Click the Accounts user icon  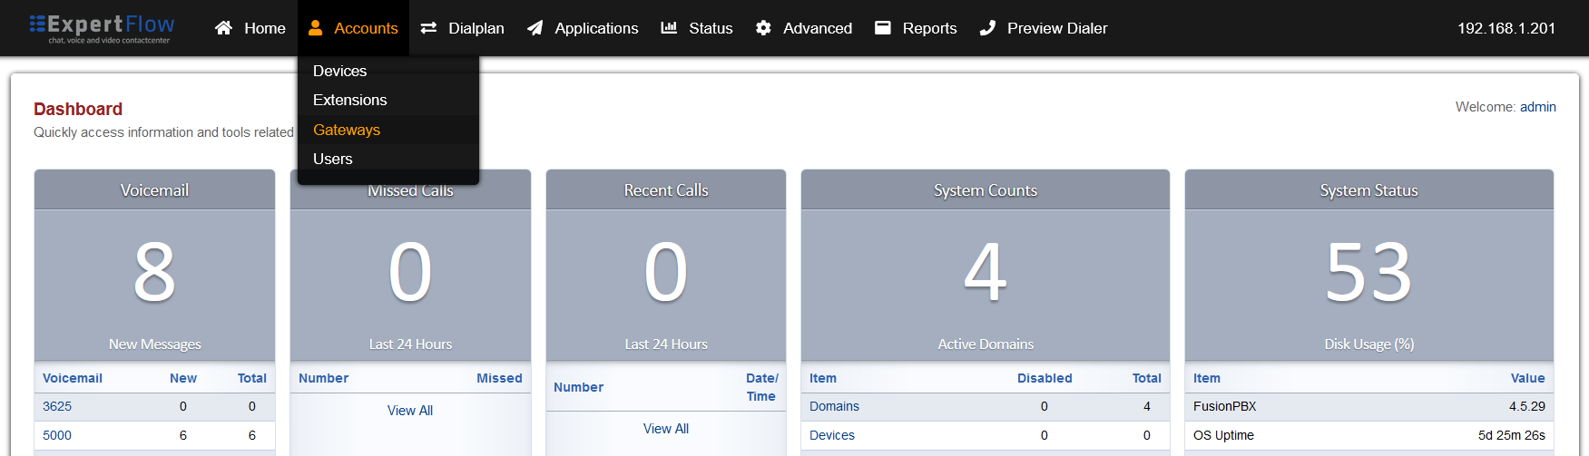(x=316, y=28)
